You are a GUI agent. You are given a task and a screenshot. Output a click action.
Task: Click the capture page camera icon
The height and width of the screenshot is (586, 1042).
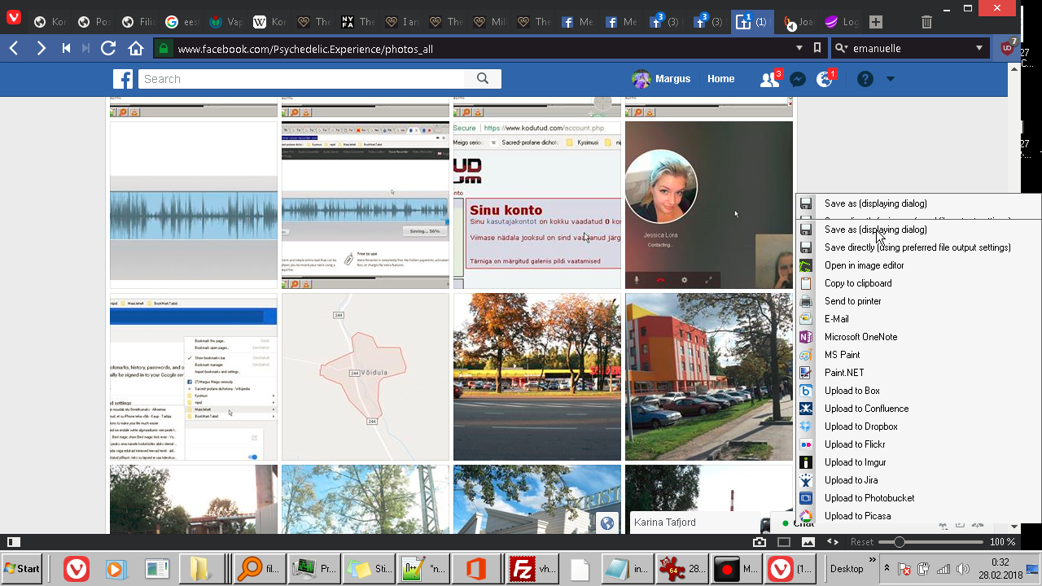coord(760,542)
